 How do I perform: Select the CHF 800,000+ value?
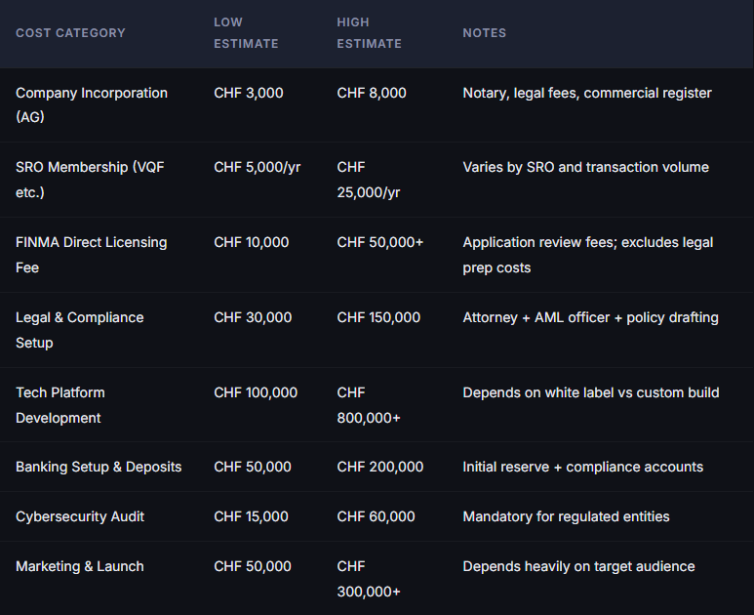(x=369, y=405)
